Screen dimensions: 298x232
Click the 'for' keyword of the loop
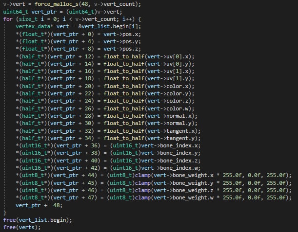8,19
